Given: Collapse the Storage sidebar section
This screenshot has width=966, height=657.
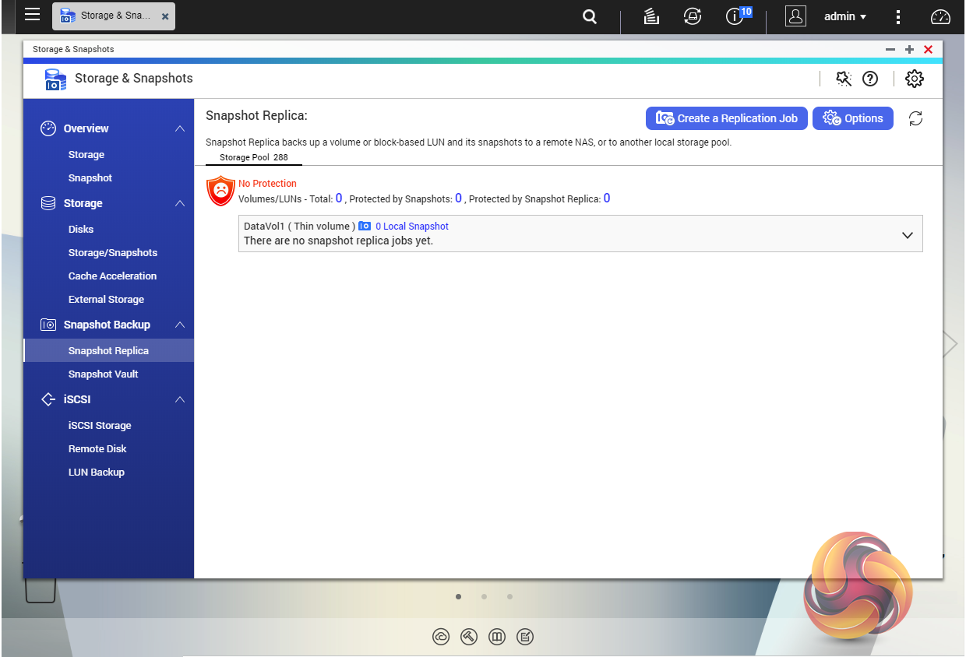Looking at the screenshot, I should 180,203.
